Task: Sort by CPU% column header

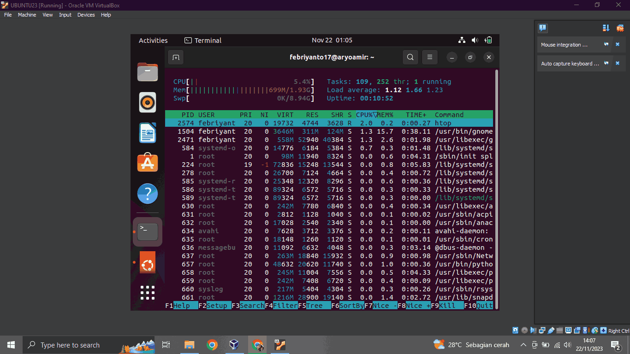Action: tap(366, 115)
